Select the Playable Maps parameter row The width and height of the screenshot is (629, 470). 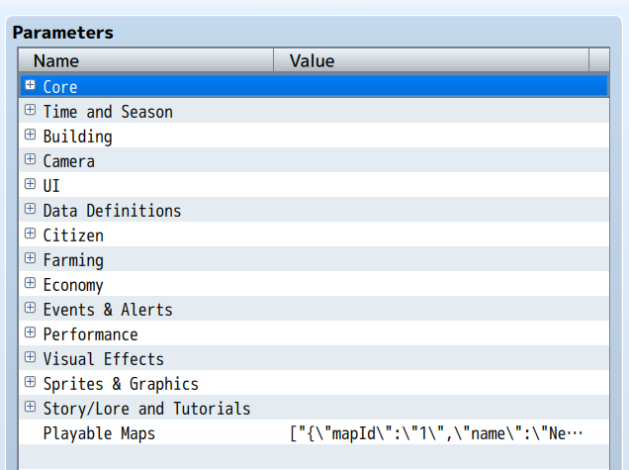[99, 433]
